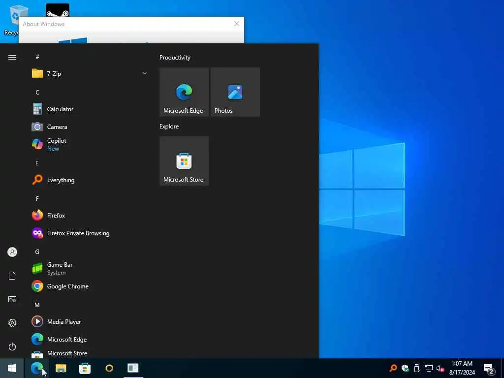
Task: Launch Firefox from the app list
Action: coord(90,216)
